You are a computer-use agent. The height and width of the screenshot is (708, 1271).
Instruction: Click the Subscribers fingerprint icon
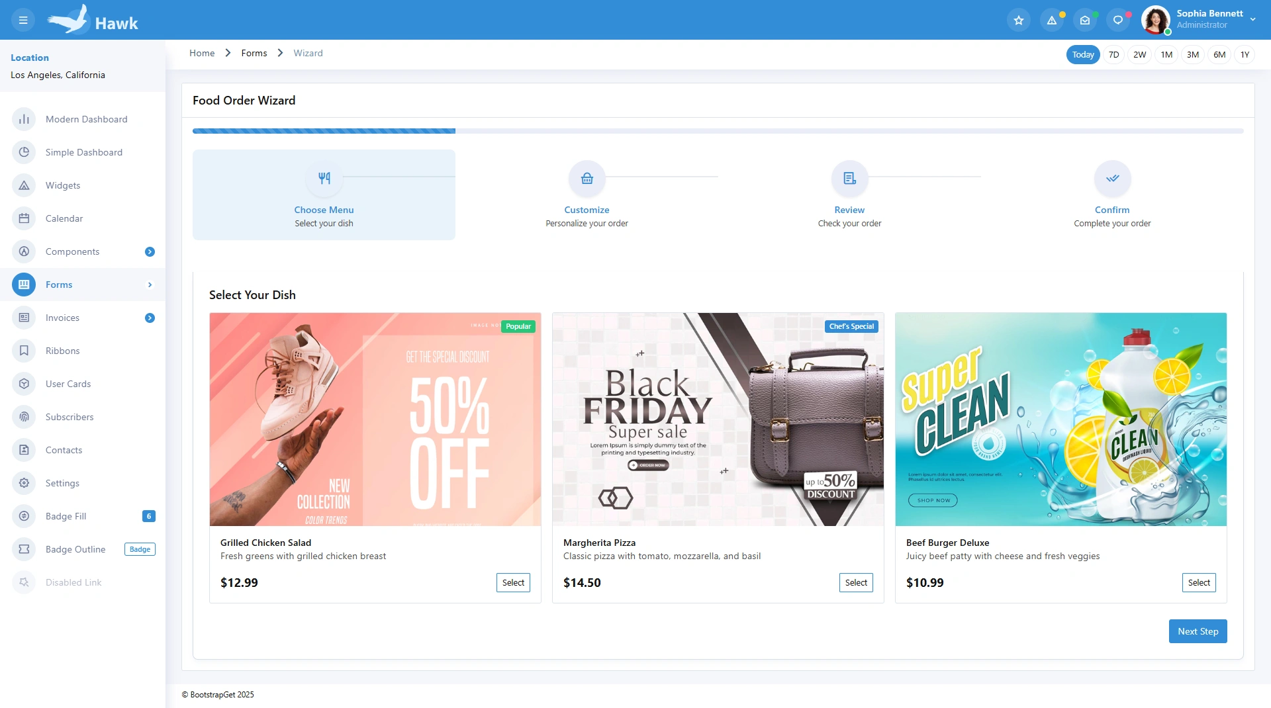(x=24, y=417)
